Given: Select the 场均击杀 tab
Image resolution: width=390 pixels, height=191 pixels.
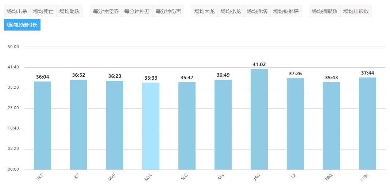Looking at the screenshot, I should pyautogui.click(x=17, y=11).
